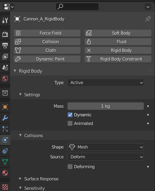The height and width of the screenshot is (191, 155).
Task: Remove Rigid Body physics with X
Action: coord(118,50)
